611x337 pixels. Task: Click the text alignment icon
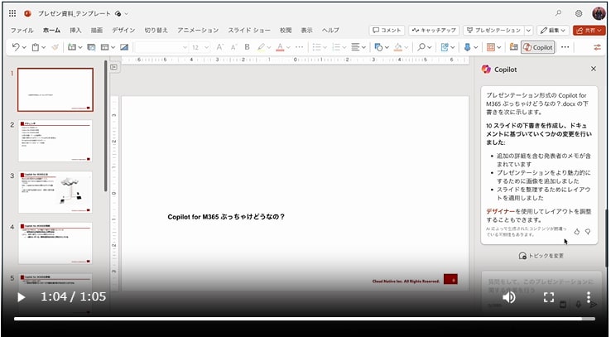(355, 47)
